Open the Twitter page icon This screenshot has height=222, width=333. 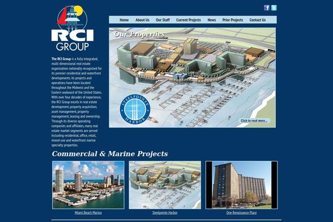(x=274, y=8)
